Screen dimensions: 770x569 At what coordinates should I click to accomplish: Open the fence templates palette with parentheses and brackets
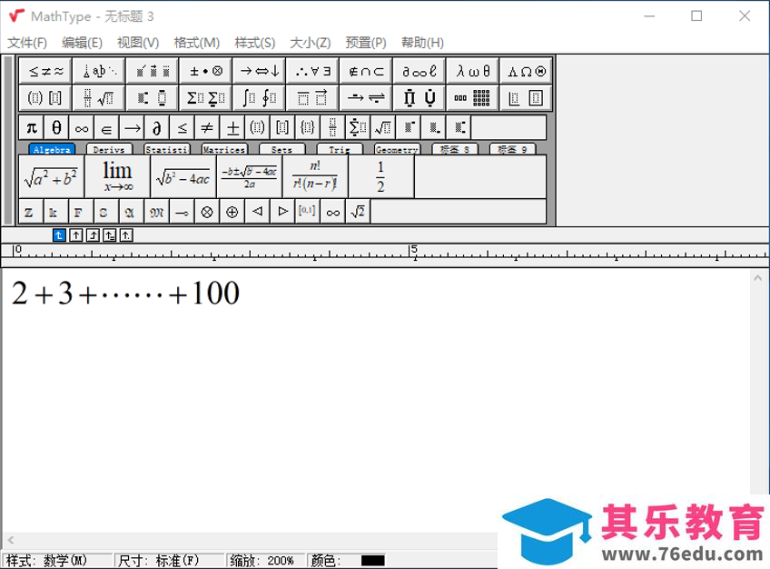coord(45,98)
